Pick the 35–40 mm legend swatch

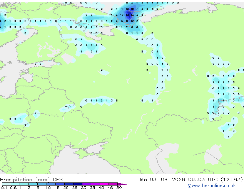click(x=95, y=184)
